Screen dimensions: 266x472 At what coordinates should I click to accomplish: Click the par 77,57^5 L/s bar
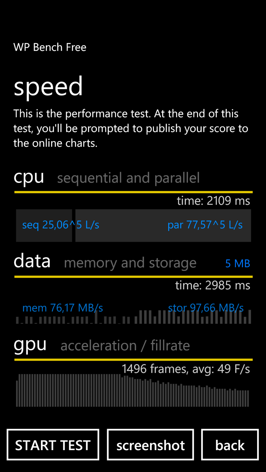pos(163,225)
